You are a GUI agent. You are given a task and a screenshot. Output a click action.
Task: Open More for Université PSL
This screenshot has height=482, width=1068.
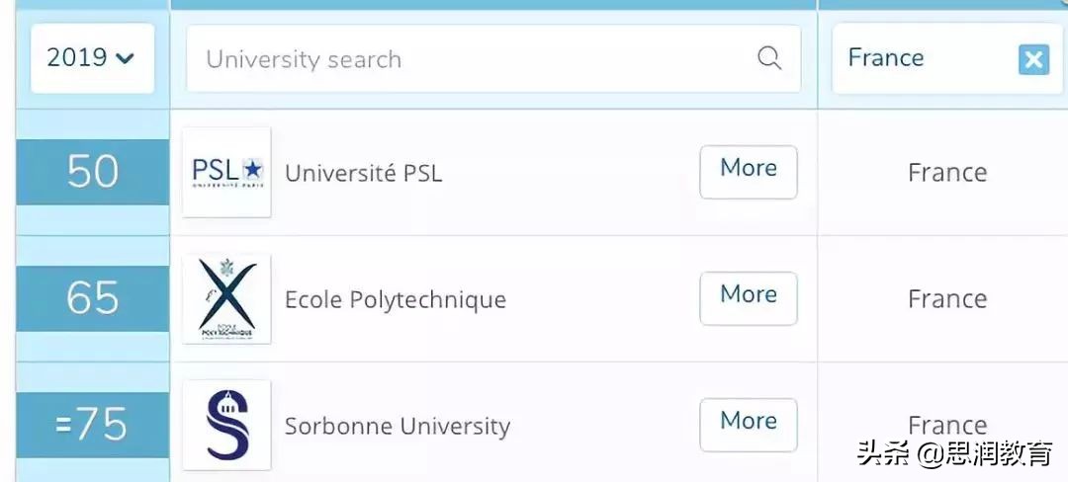[748, 171]
